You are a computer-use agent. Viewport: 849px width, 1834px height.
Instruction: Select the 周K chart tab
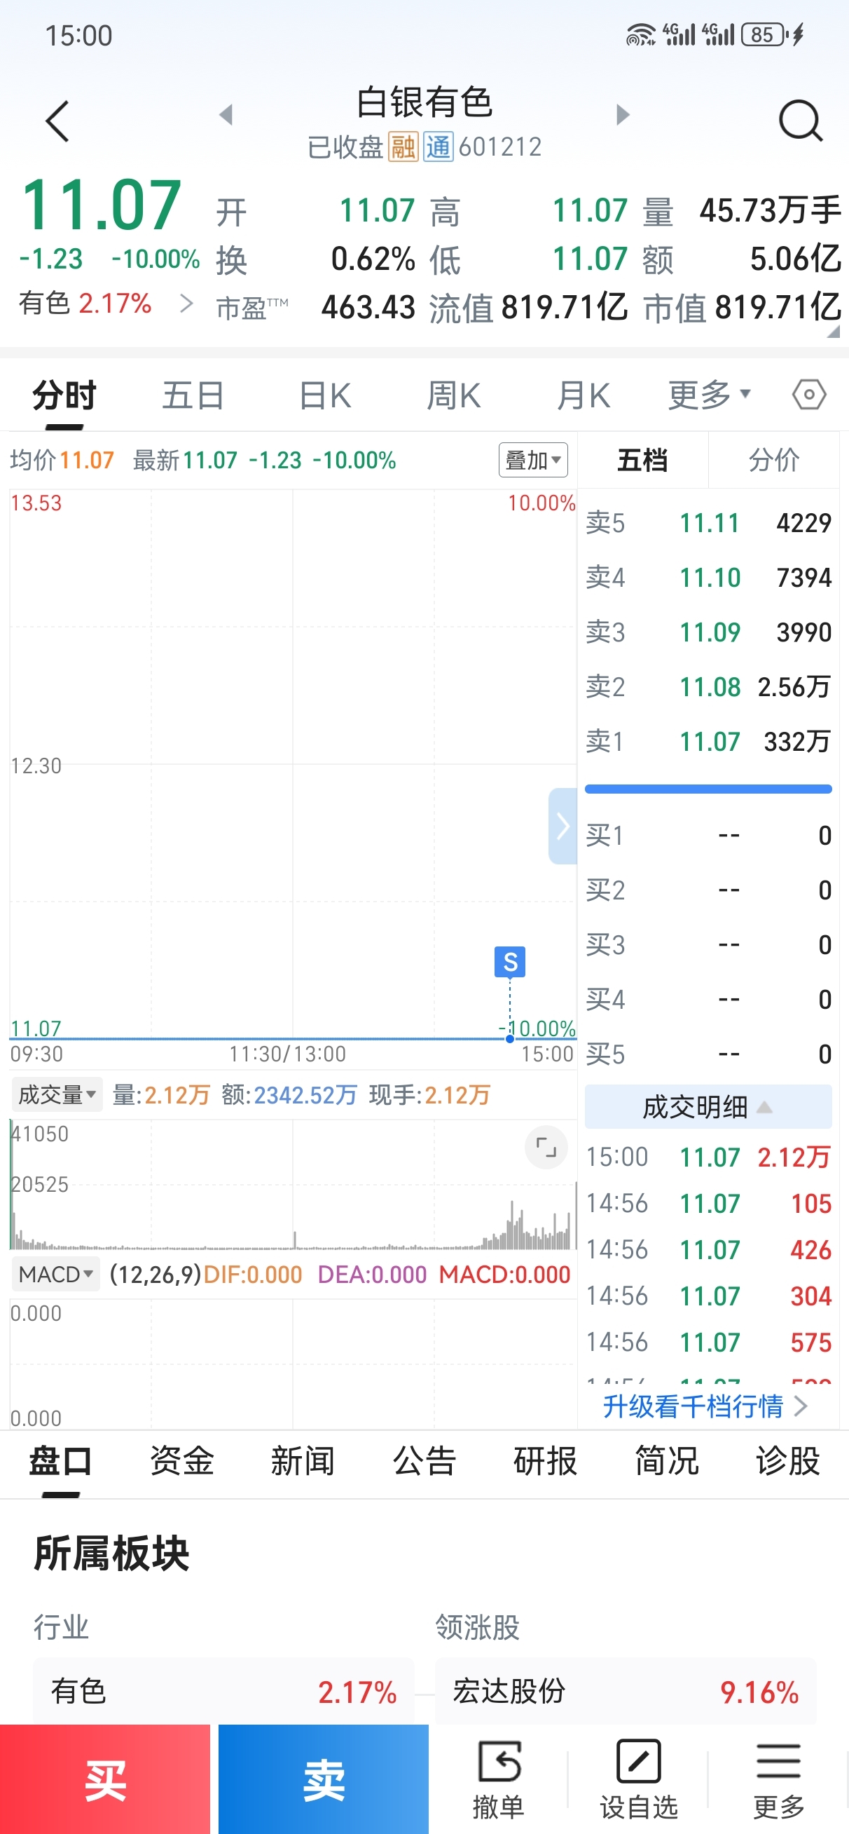(453, 395)
